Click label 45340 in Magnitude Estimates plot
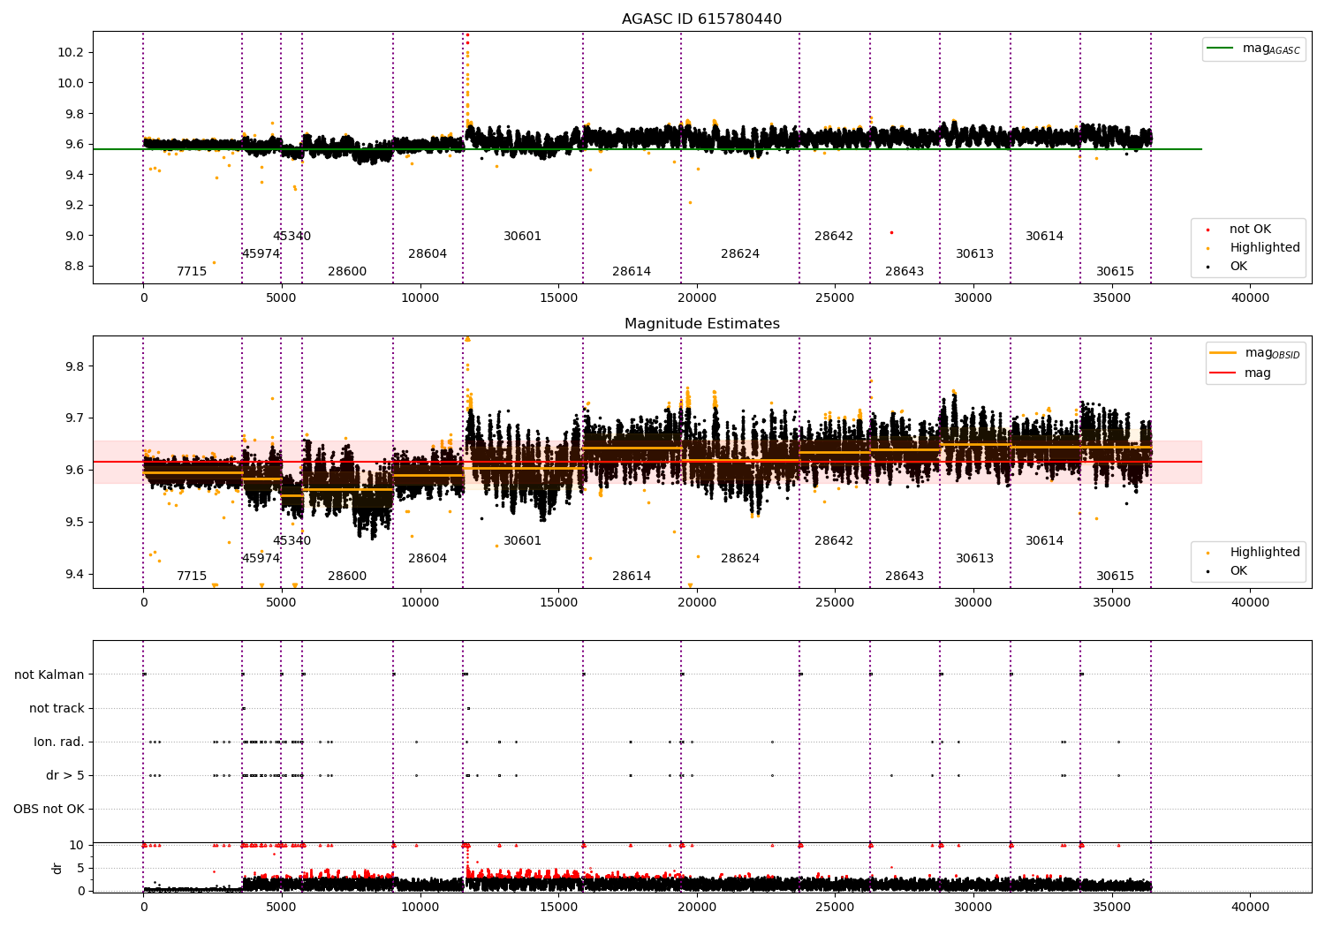The image size is (1325, 927). coord(291,541)
